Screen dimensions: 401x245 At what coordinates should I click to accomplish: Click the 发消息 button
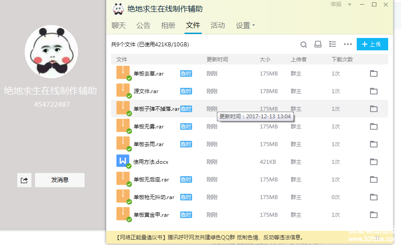point(60,180)
